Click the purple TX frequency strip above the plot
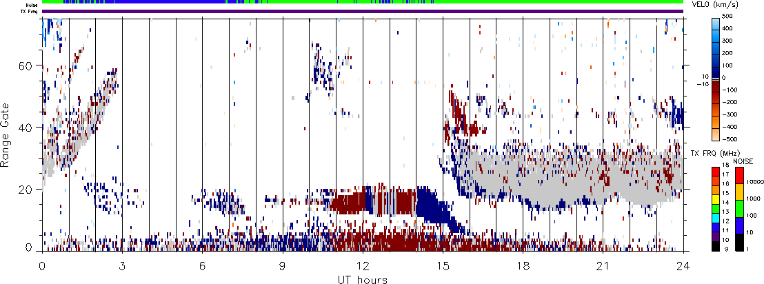 coord(363,11)
